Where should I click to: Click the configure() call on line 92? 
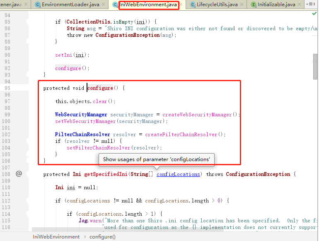point(68,68)
